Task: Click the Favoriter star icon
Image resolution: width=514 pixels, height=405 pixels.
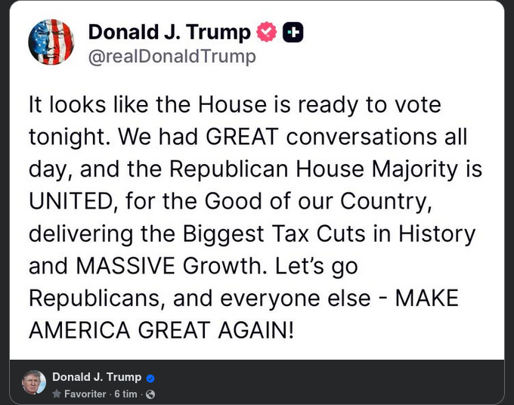Action: [56, 394]
